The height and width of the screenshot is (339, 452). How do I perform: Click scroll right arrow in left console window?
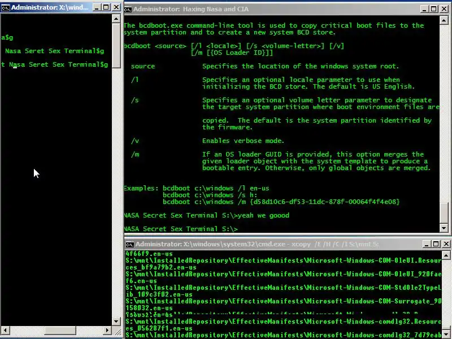(107, 331)
